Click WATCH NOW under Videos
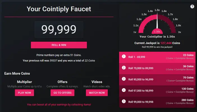 point(97,93)
